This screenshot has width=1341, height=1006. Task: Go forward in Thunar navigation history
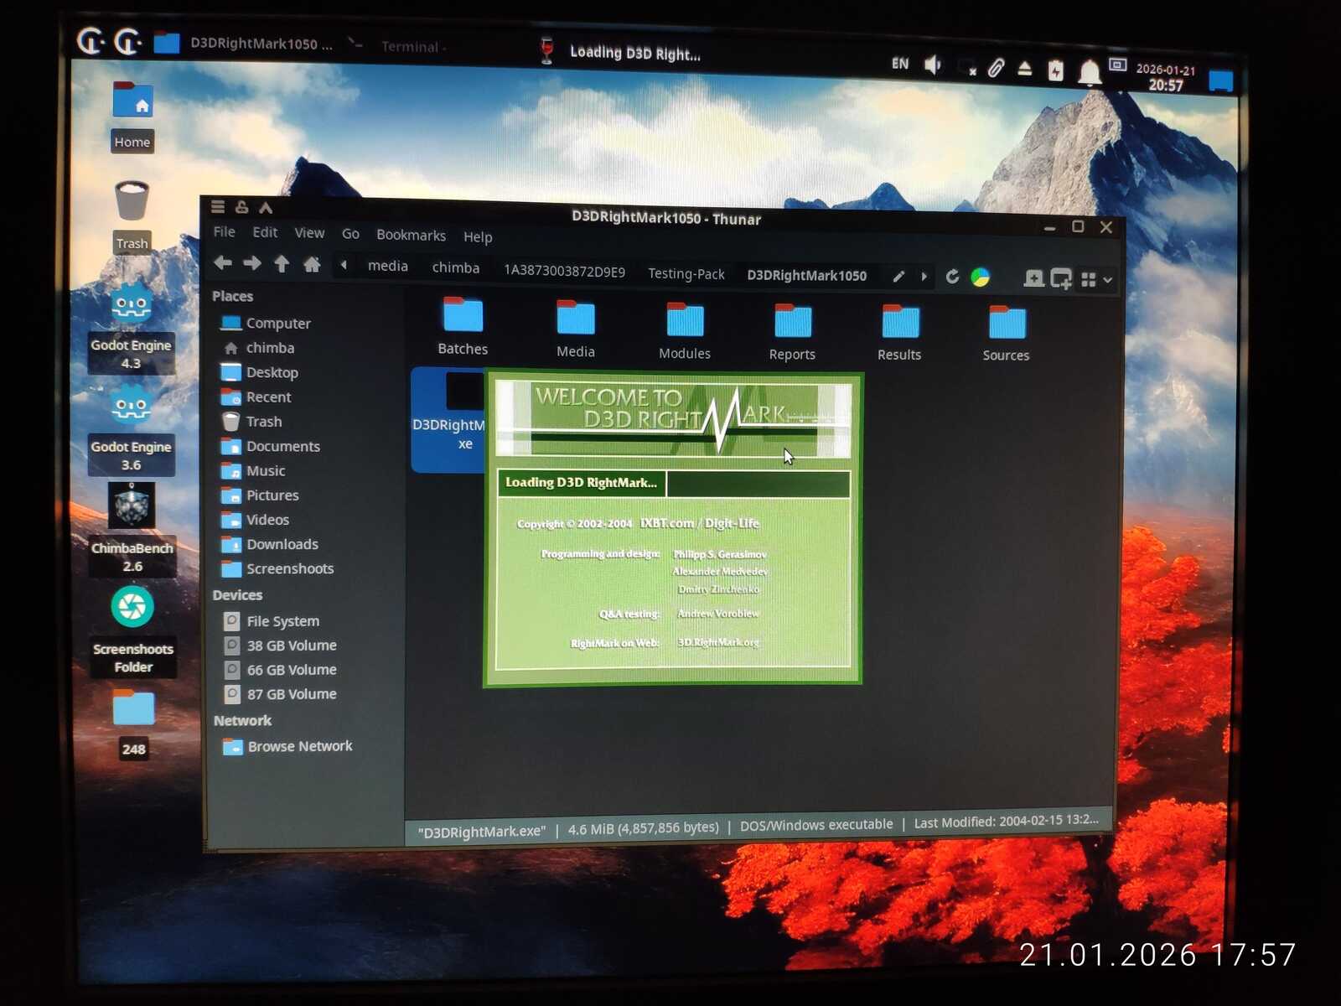[252, 263]
